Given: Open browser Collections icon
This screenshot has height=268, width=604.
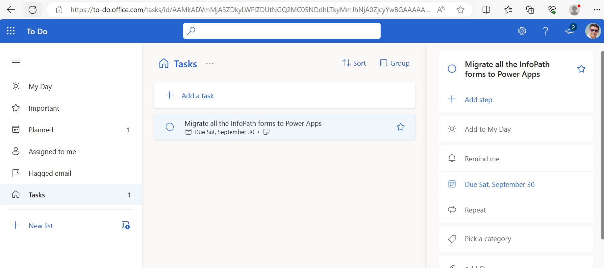Looking at the screenshot, I should pos(530,10).
